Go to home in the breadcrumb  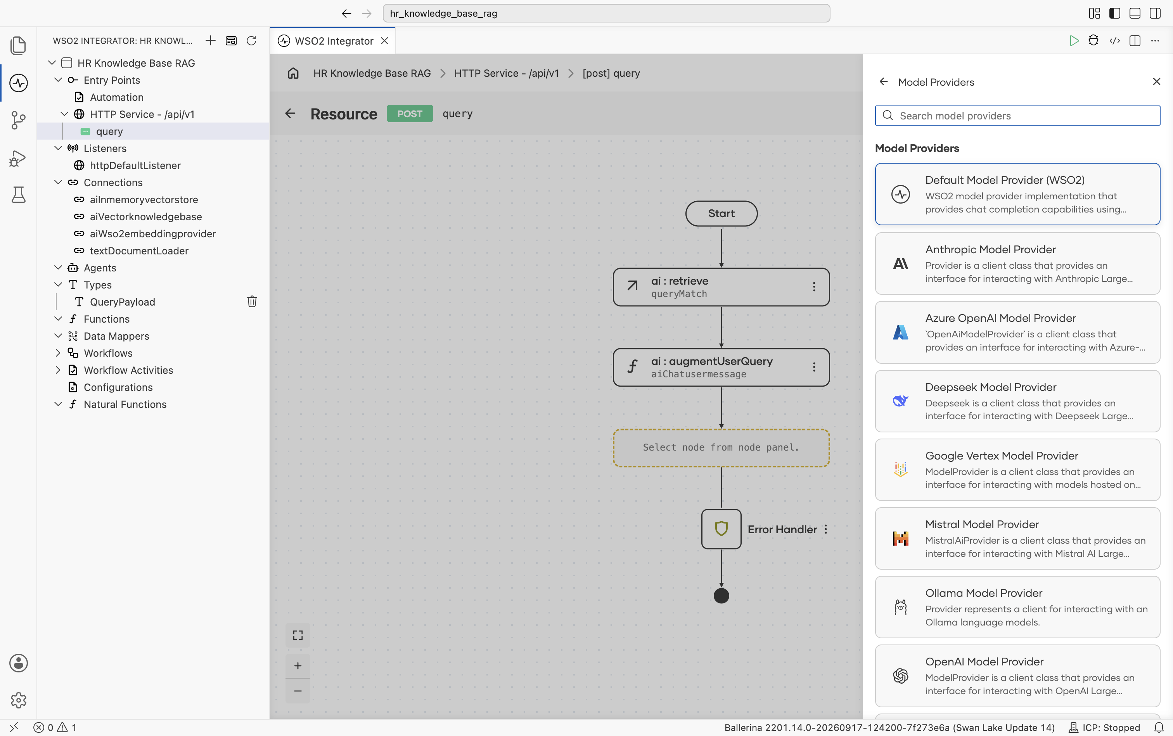(x=293, y=73)
